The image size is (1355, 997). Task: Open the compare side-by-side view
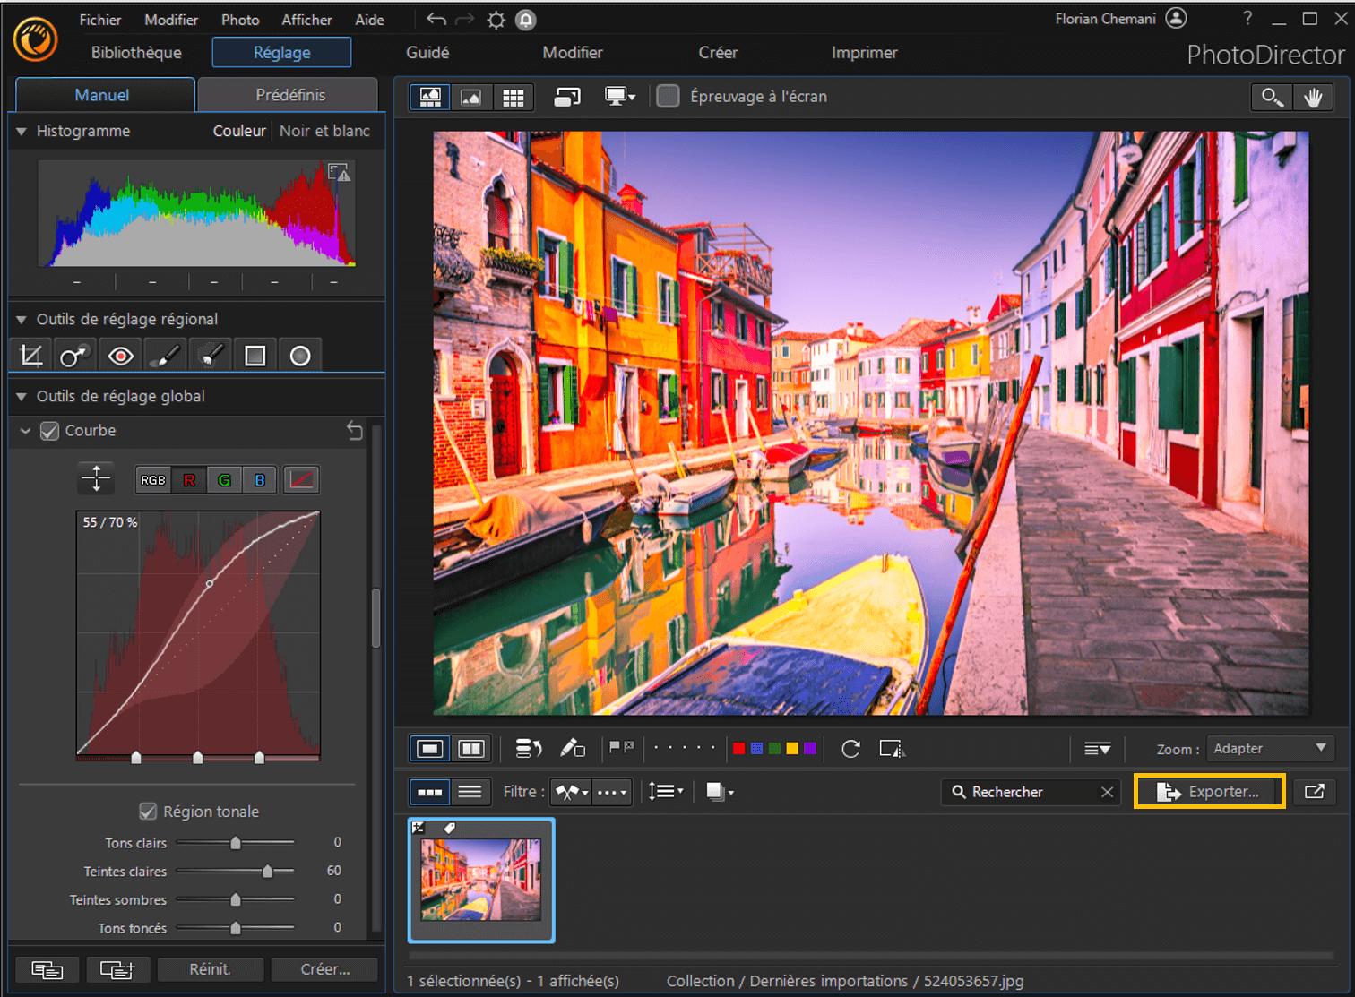click(471, 749)
